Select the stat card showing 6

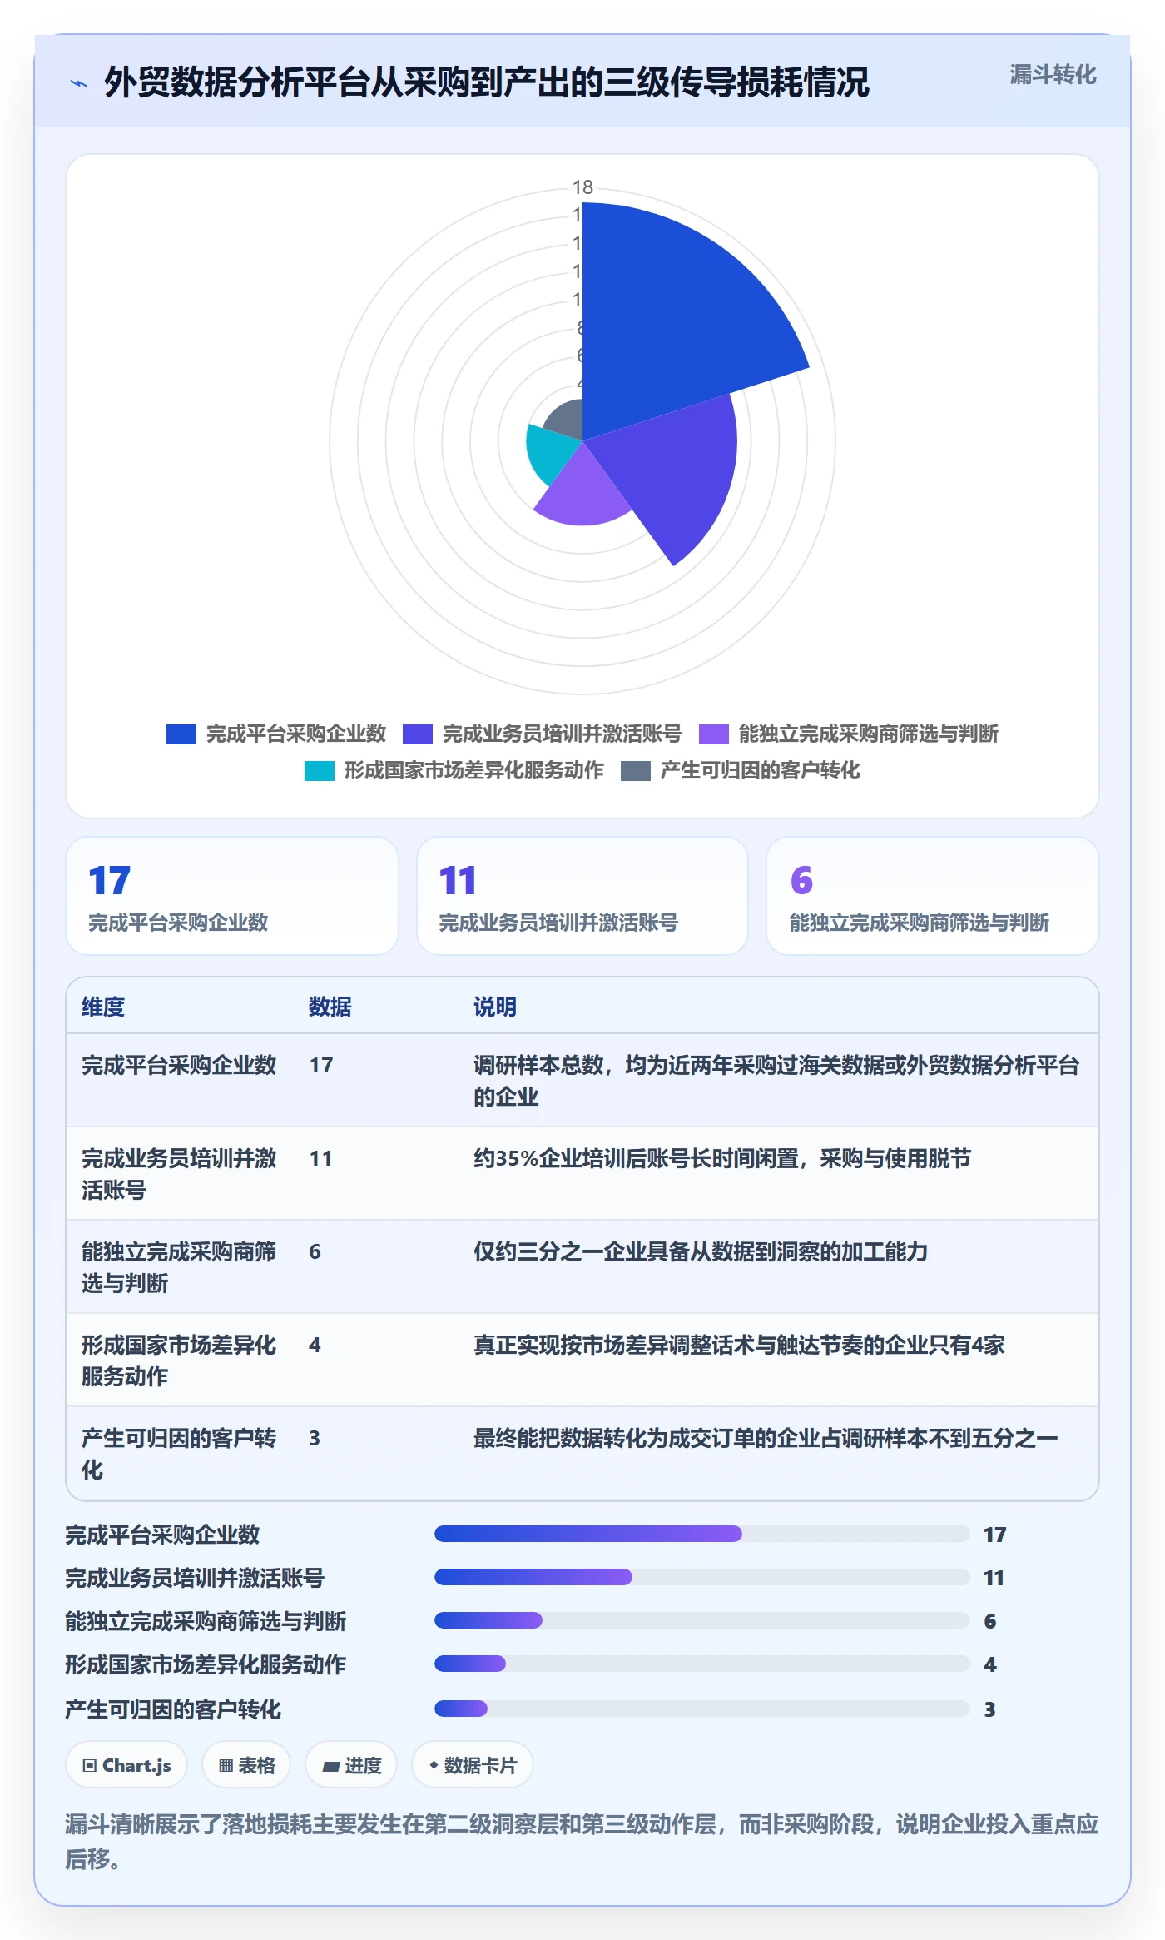coord(932,896)
